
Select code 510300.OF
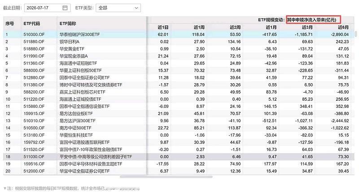point(34,34)
